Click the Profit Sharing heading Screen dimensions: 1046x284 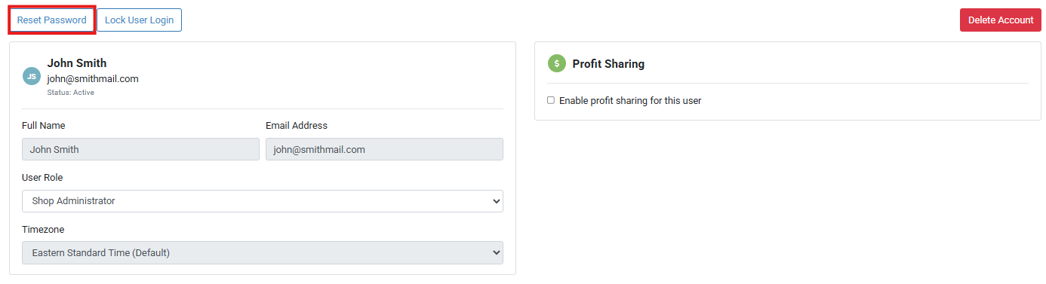click(608, 64)
